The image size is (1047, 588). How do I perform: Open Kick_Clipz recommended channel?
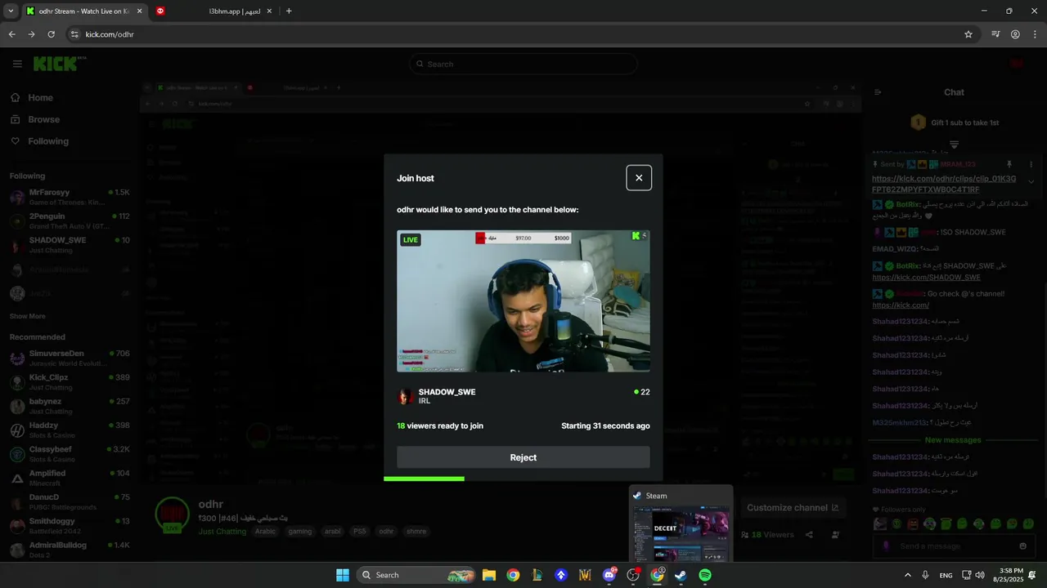click(x=70, y=382)
